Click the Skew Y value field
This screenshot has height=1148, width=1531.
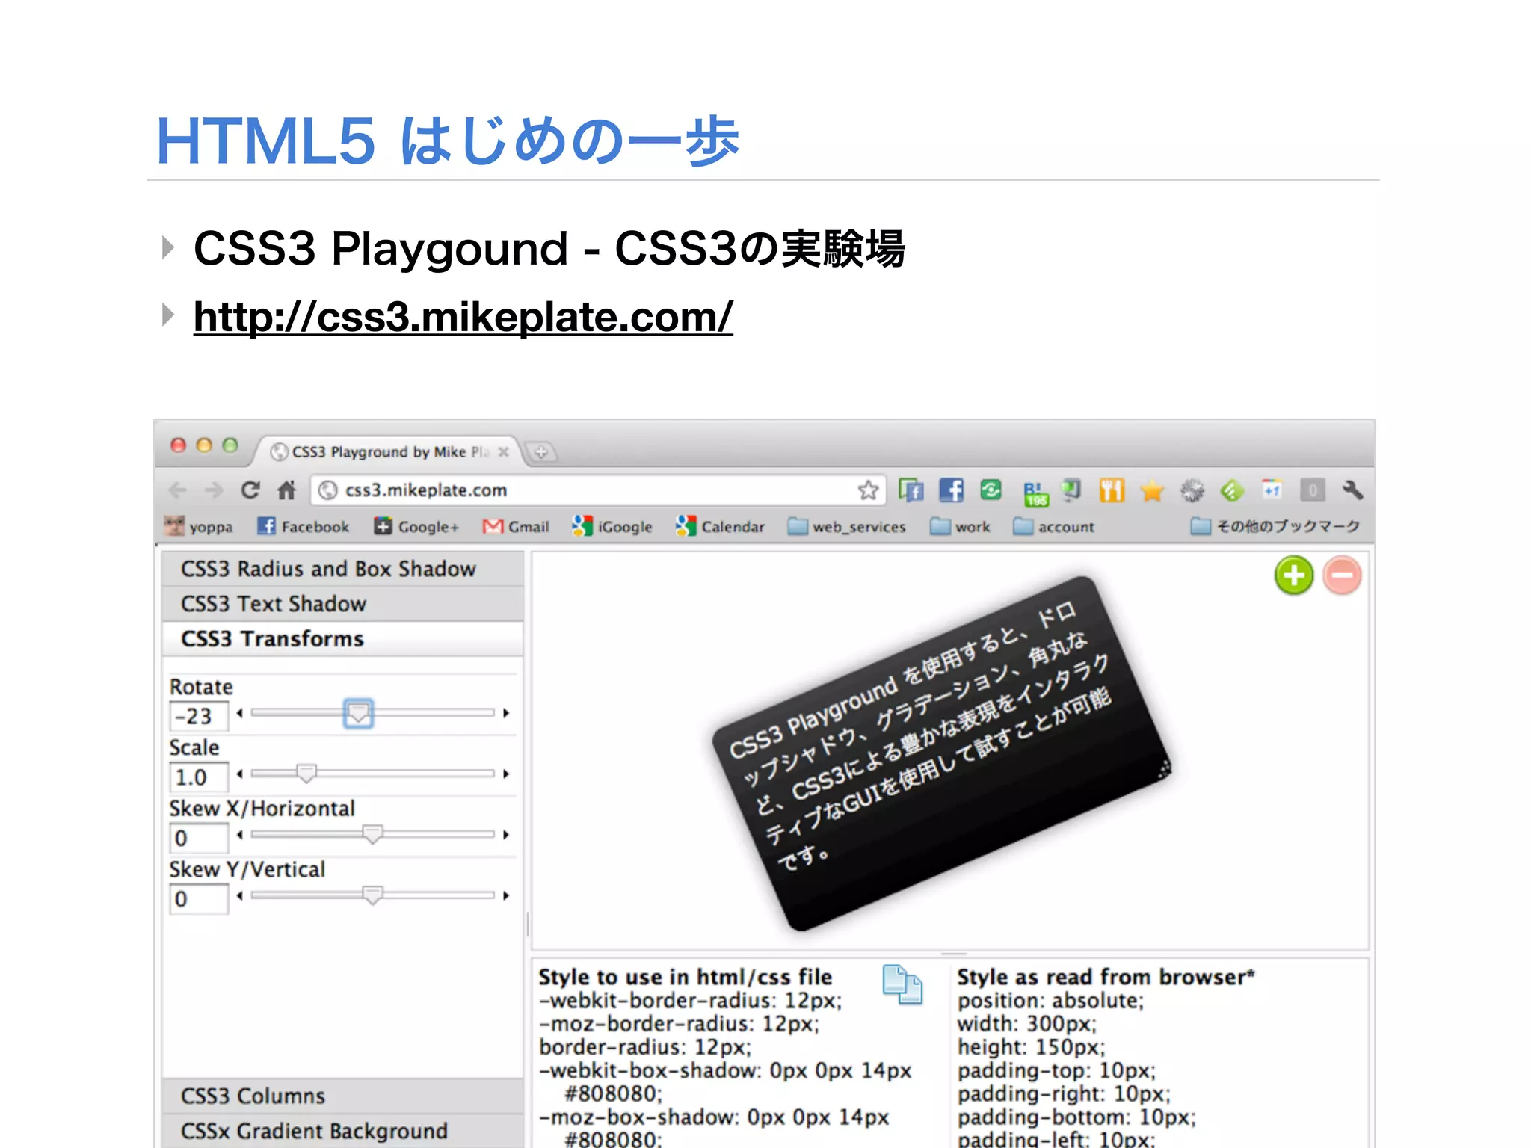199,899
